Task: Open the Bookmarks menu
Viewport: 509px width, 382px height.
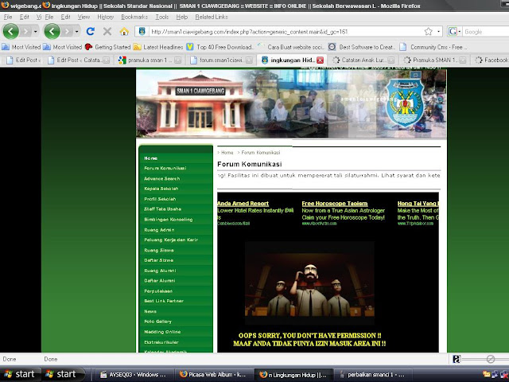Action: pyautogui.click(x=134, y=17)
